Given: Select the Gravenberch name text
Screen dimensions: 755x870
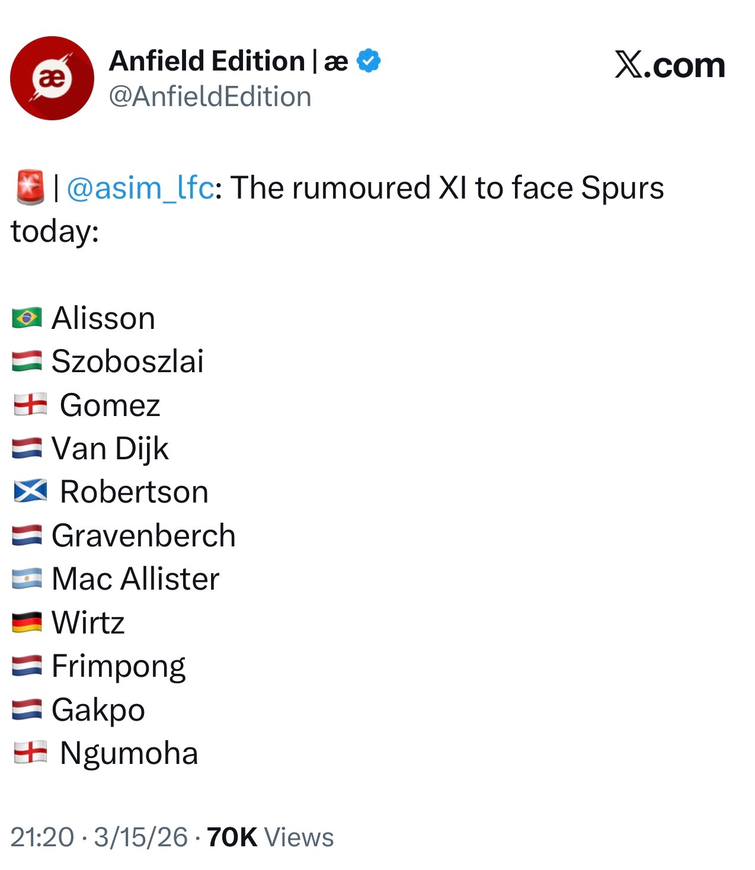Looking at the screenshot, I should click(x=143, y=536).
